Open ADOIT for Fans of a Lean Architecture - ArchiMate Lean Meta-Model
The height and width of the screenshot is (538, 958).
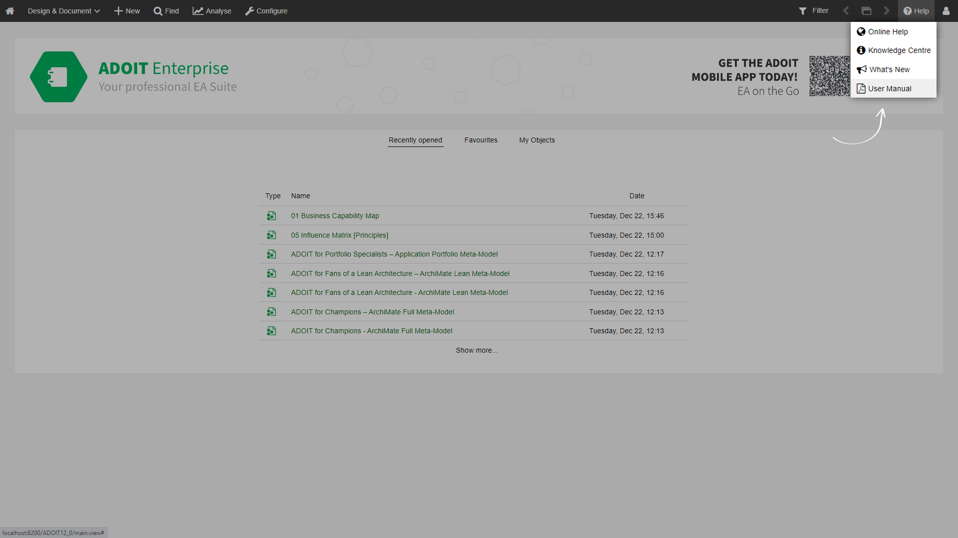click(x=399, y=293)
